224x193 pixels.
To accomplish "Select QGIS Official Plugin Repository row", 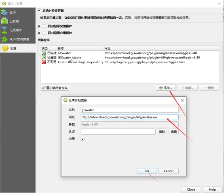I will tap(130, 62).
